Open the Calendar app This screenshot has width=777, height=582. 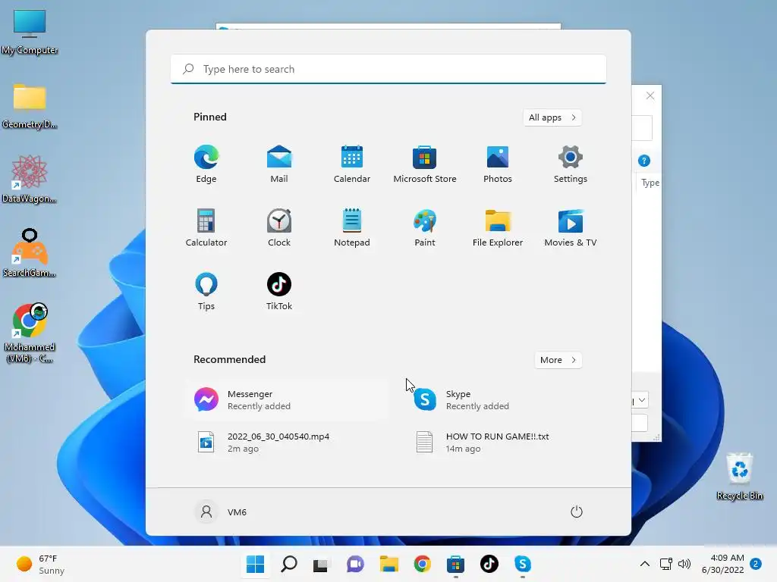tap(352, 164)
